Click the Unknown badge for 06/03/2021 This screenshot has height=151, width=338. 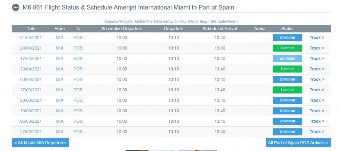287,121
